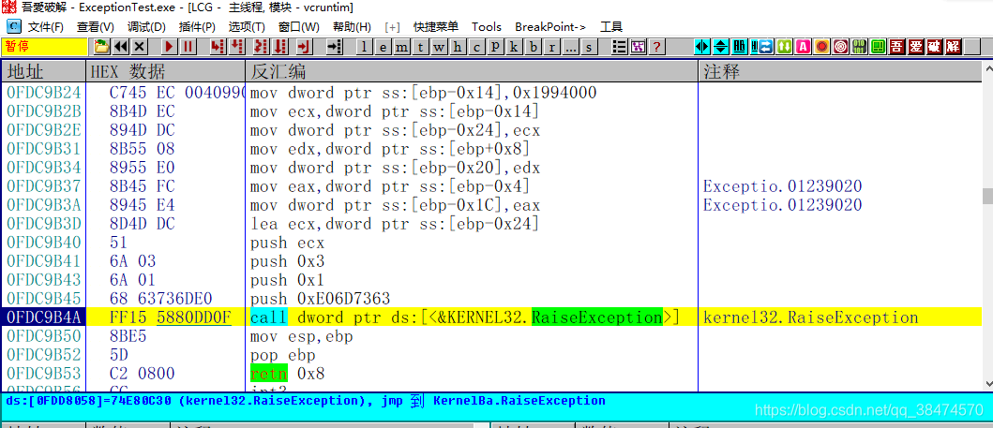Click the 吾 toolbar icon

(x=896, y=46)
